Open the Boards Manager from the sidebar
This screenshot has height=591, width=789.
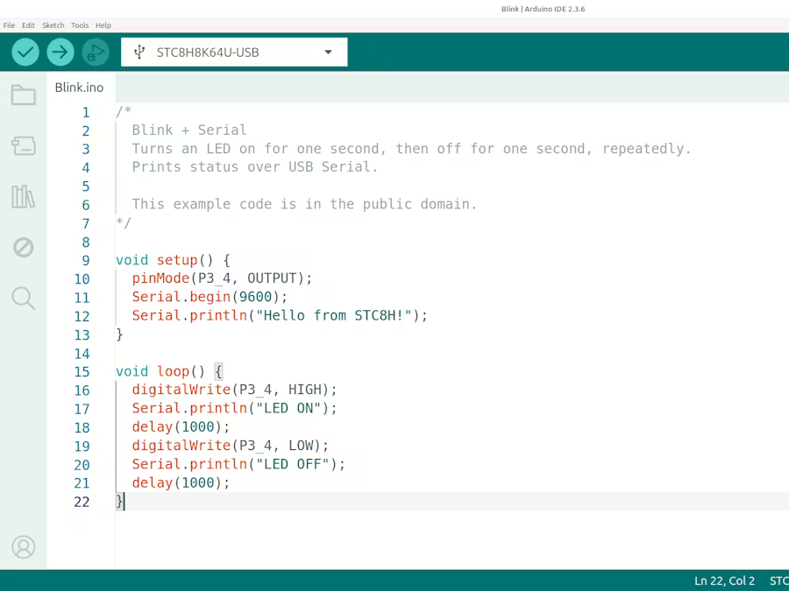tap(24, 146)
